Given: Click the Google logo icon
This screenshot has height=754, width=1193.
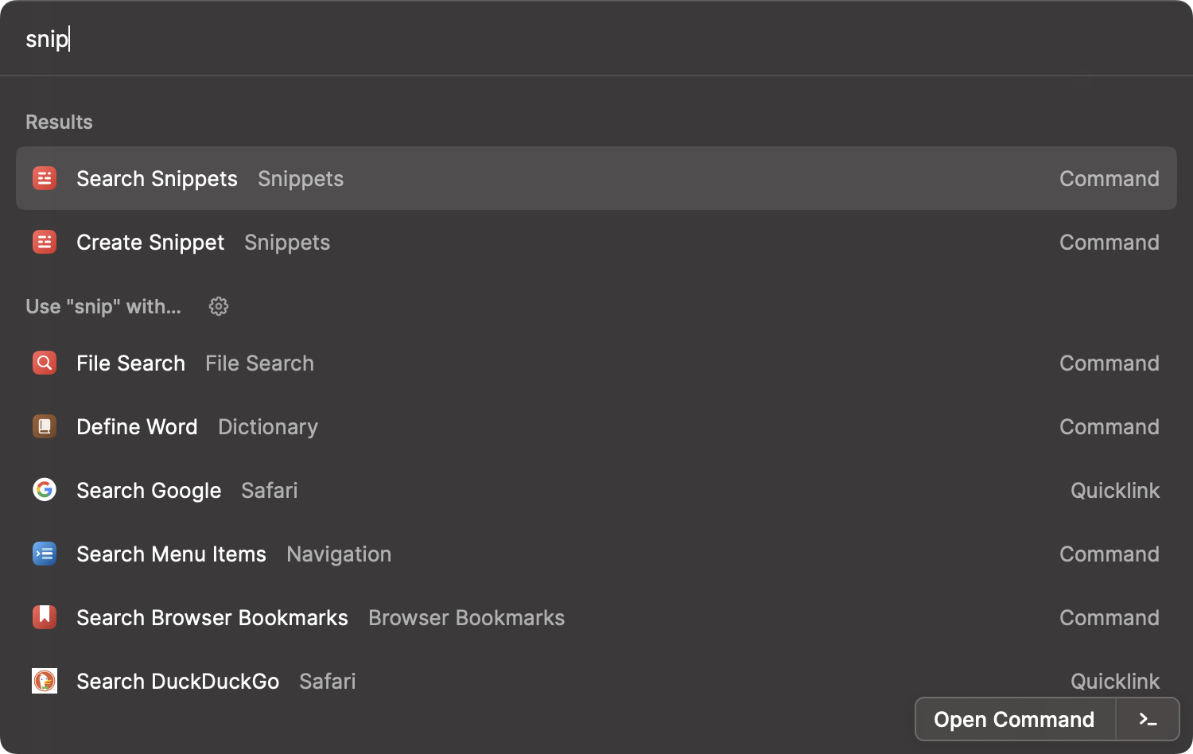Looking at the screenshot, I should coord(45,490).
